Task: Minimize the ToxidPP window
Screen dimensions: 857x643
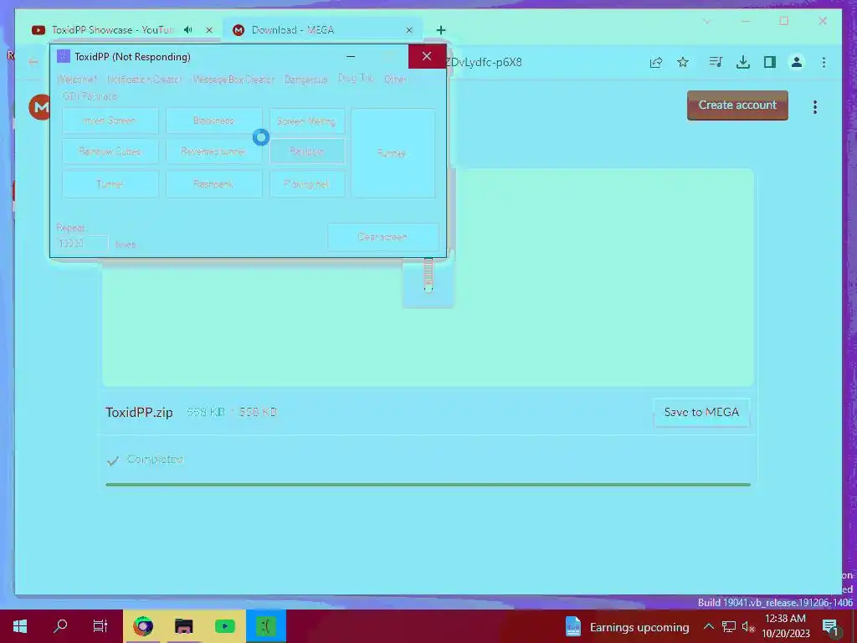Action: point(351,56)
